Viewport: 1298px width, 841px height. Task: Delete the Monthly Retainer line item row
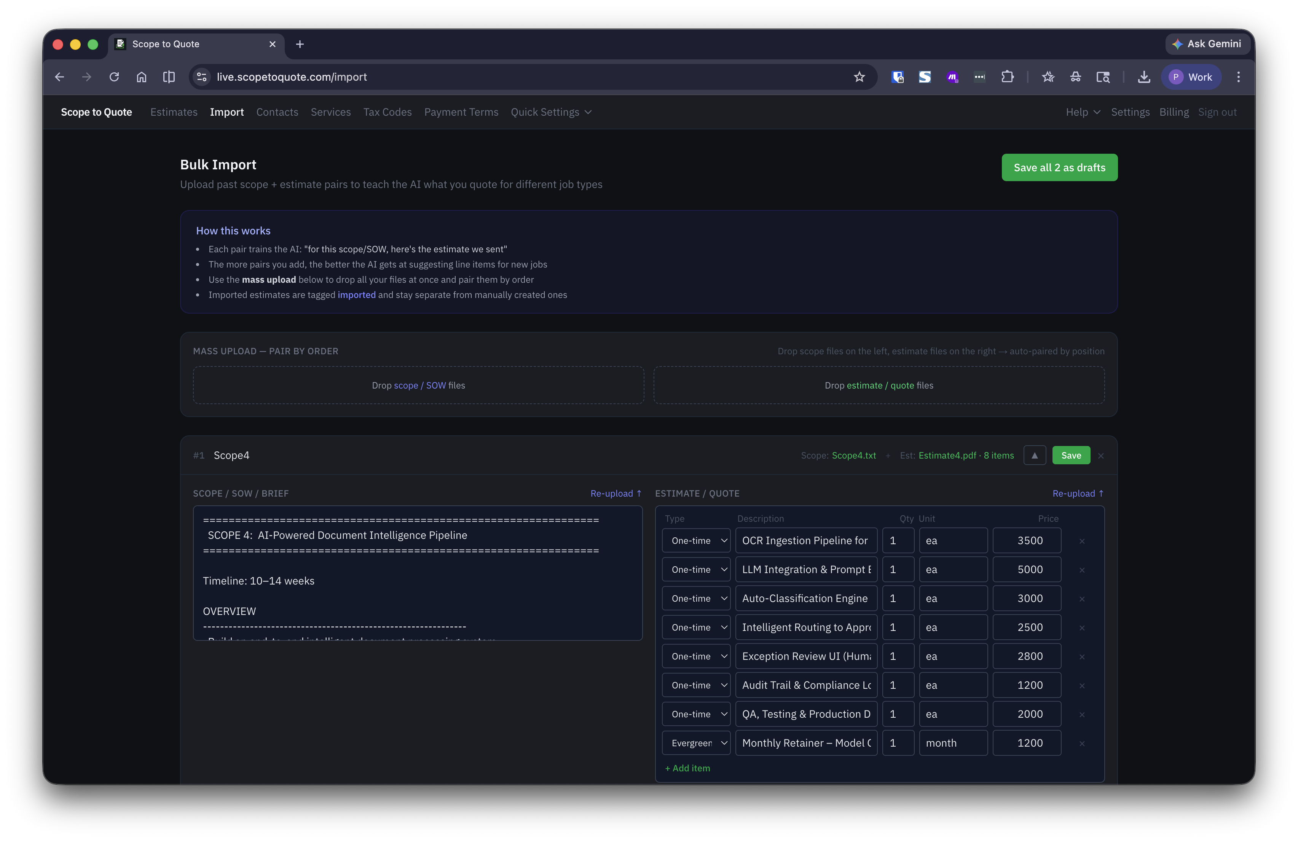(x=1082, y=743)
